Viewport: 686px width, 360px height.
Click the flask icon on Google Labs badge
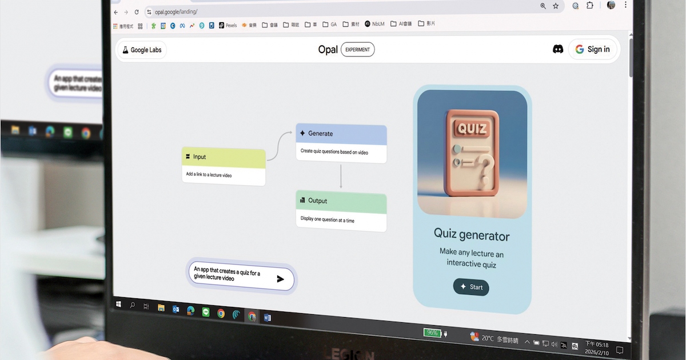[x=126, y=50]
